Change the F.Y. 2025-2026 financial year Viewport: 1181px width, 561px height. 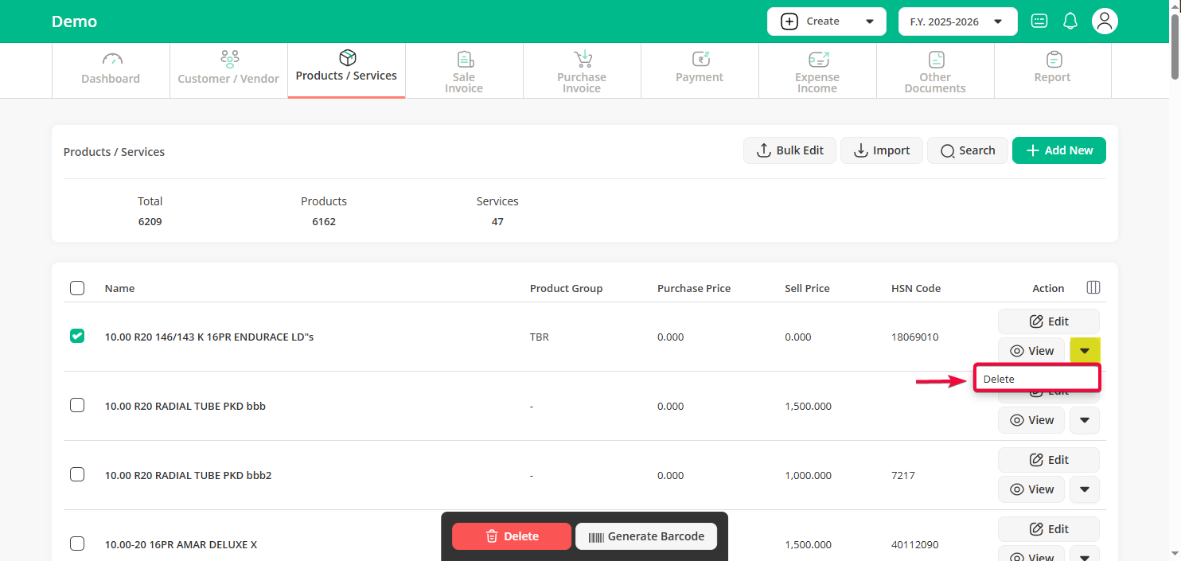click(958, 21)
